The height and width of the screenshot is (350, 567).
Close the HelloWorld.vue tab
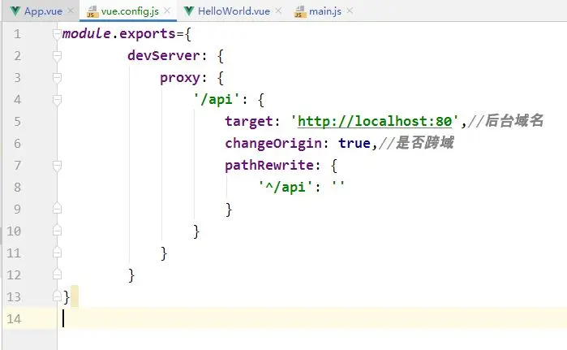pyautogui.click(x=278, y=11)
